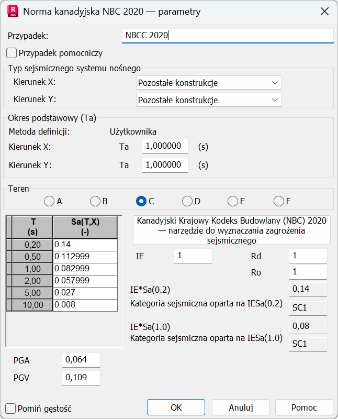Open help with the Pomoc button
Viewport: 338px width, 419px height.
pos(304,407)
